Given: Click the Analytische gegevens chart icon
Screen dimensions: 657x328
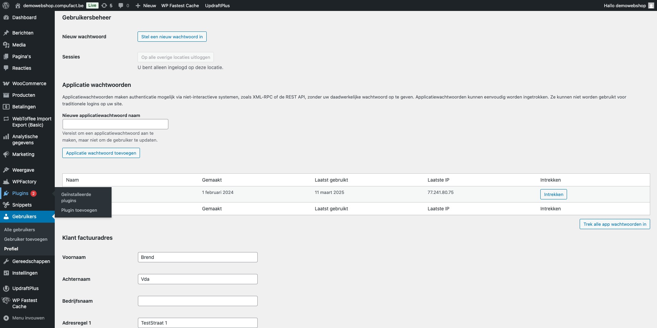Looking at the screenshot, I should 6,136.
